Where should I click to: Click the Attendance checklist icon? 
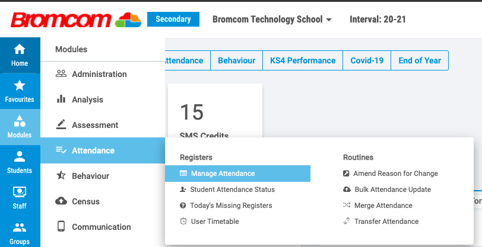tap(61, 150)
